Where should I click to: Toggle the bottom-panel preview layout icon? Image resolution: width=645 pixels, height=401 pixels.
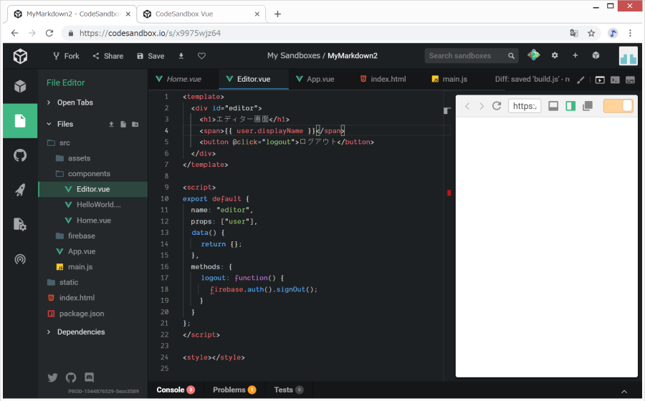pyautogui.click(x=553, y=106)
